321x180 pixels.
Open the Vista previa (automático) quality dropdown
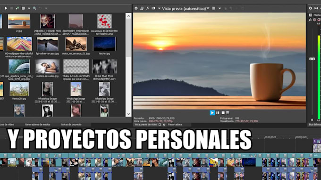point(185,8)
